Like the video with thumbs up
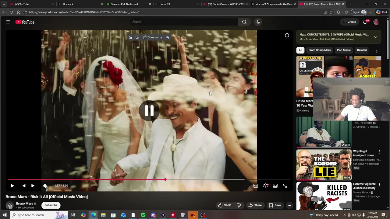Image resolution: width=390 pixels, height=219 pixels. click(x=224, y=205)
